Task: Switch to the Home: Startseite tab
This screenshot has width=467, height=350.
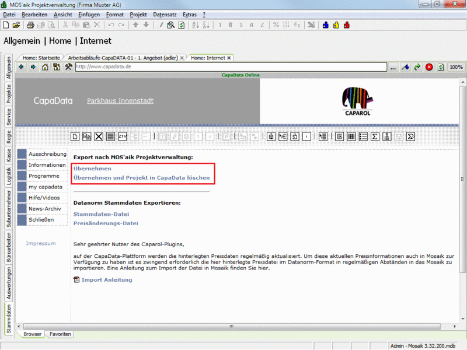Action: click(41, 58)
